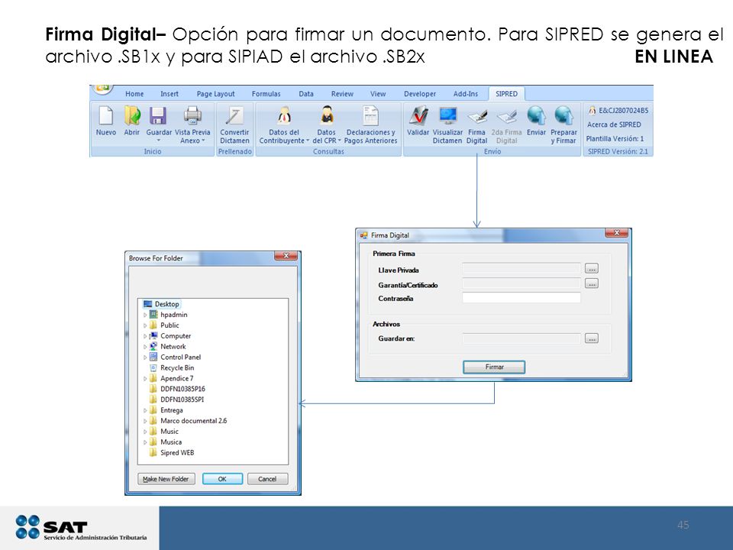The width and height of the screenshot is (733, 550).
Task: Click the Garantía/Certificado path field
Action: pyautogui.click(x=521, y=283)
